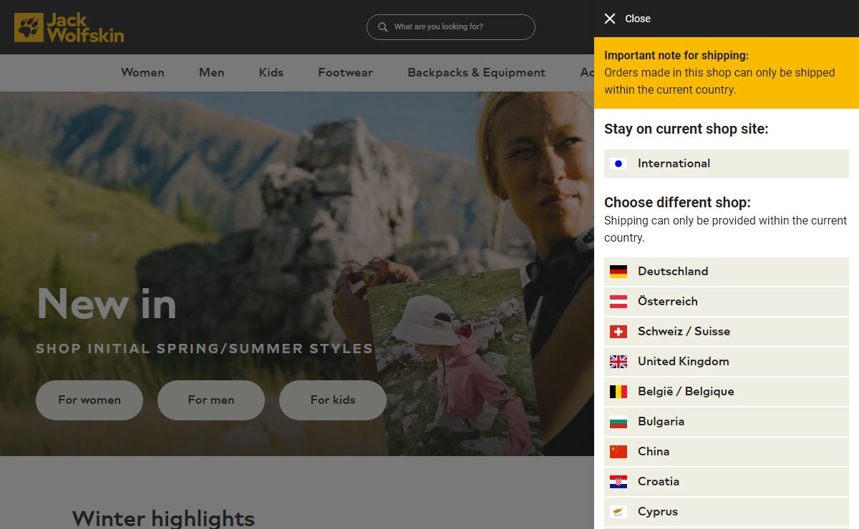The width and height of the screenshot is (859, 529).
Task: Click the For women button
Action: (89, 400)
